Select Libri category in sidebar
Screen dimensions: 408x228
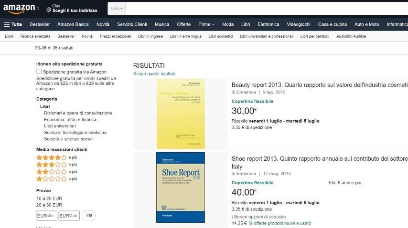[x=45, y=106]
